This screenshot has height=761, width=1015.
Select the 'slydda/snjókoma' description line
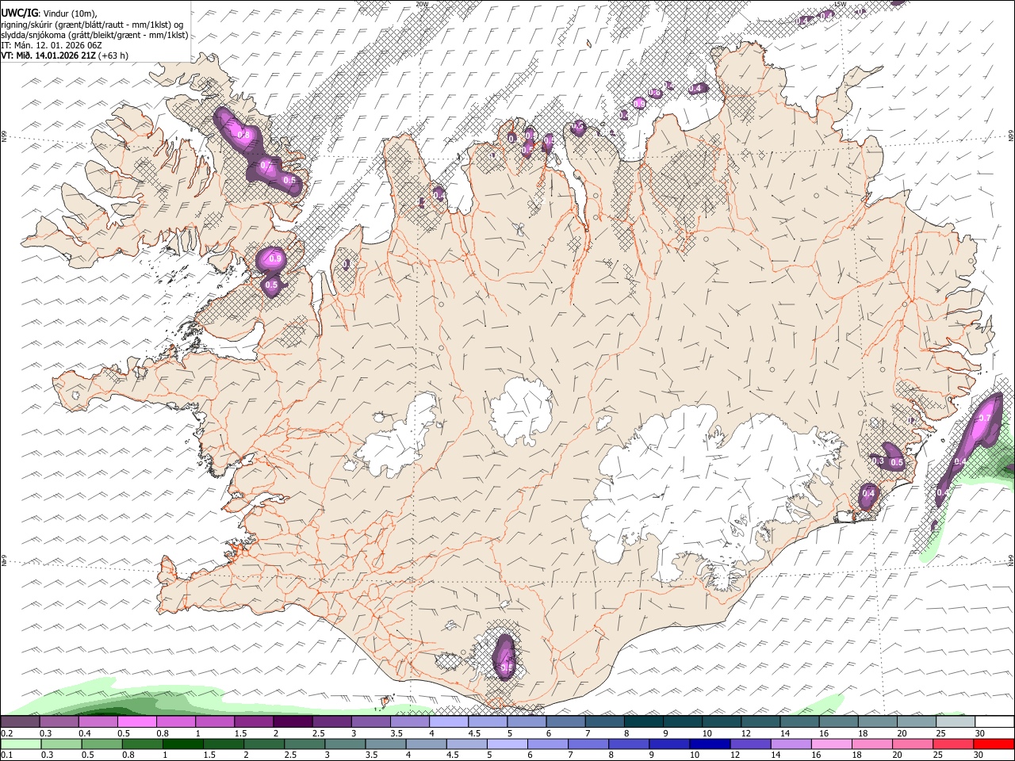[x=94, y=35]
